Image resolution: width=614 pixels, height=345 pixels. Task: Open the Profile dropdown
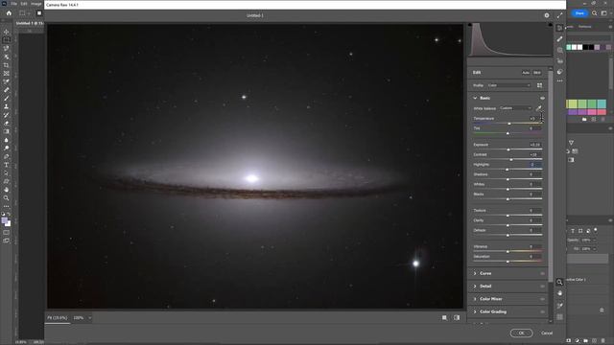click(509, 85)
